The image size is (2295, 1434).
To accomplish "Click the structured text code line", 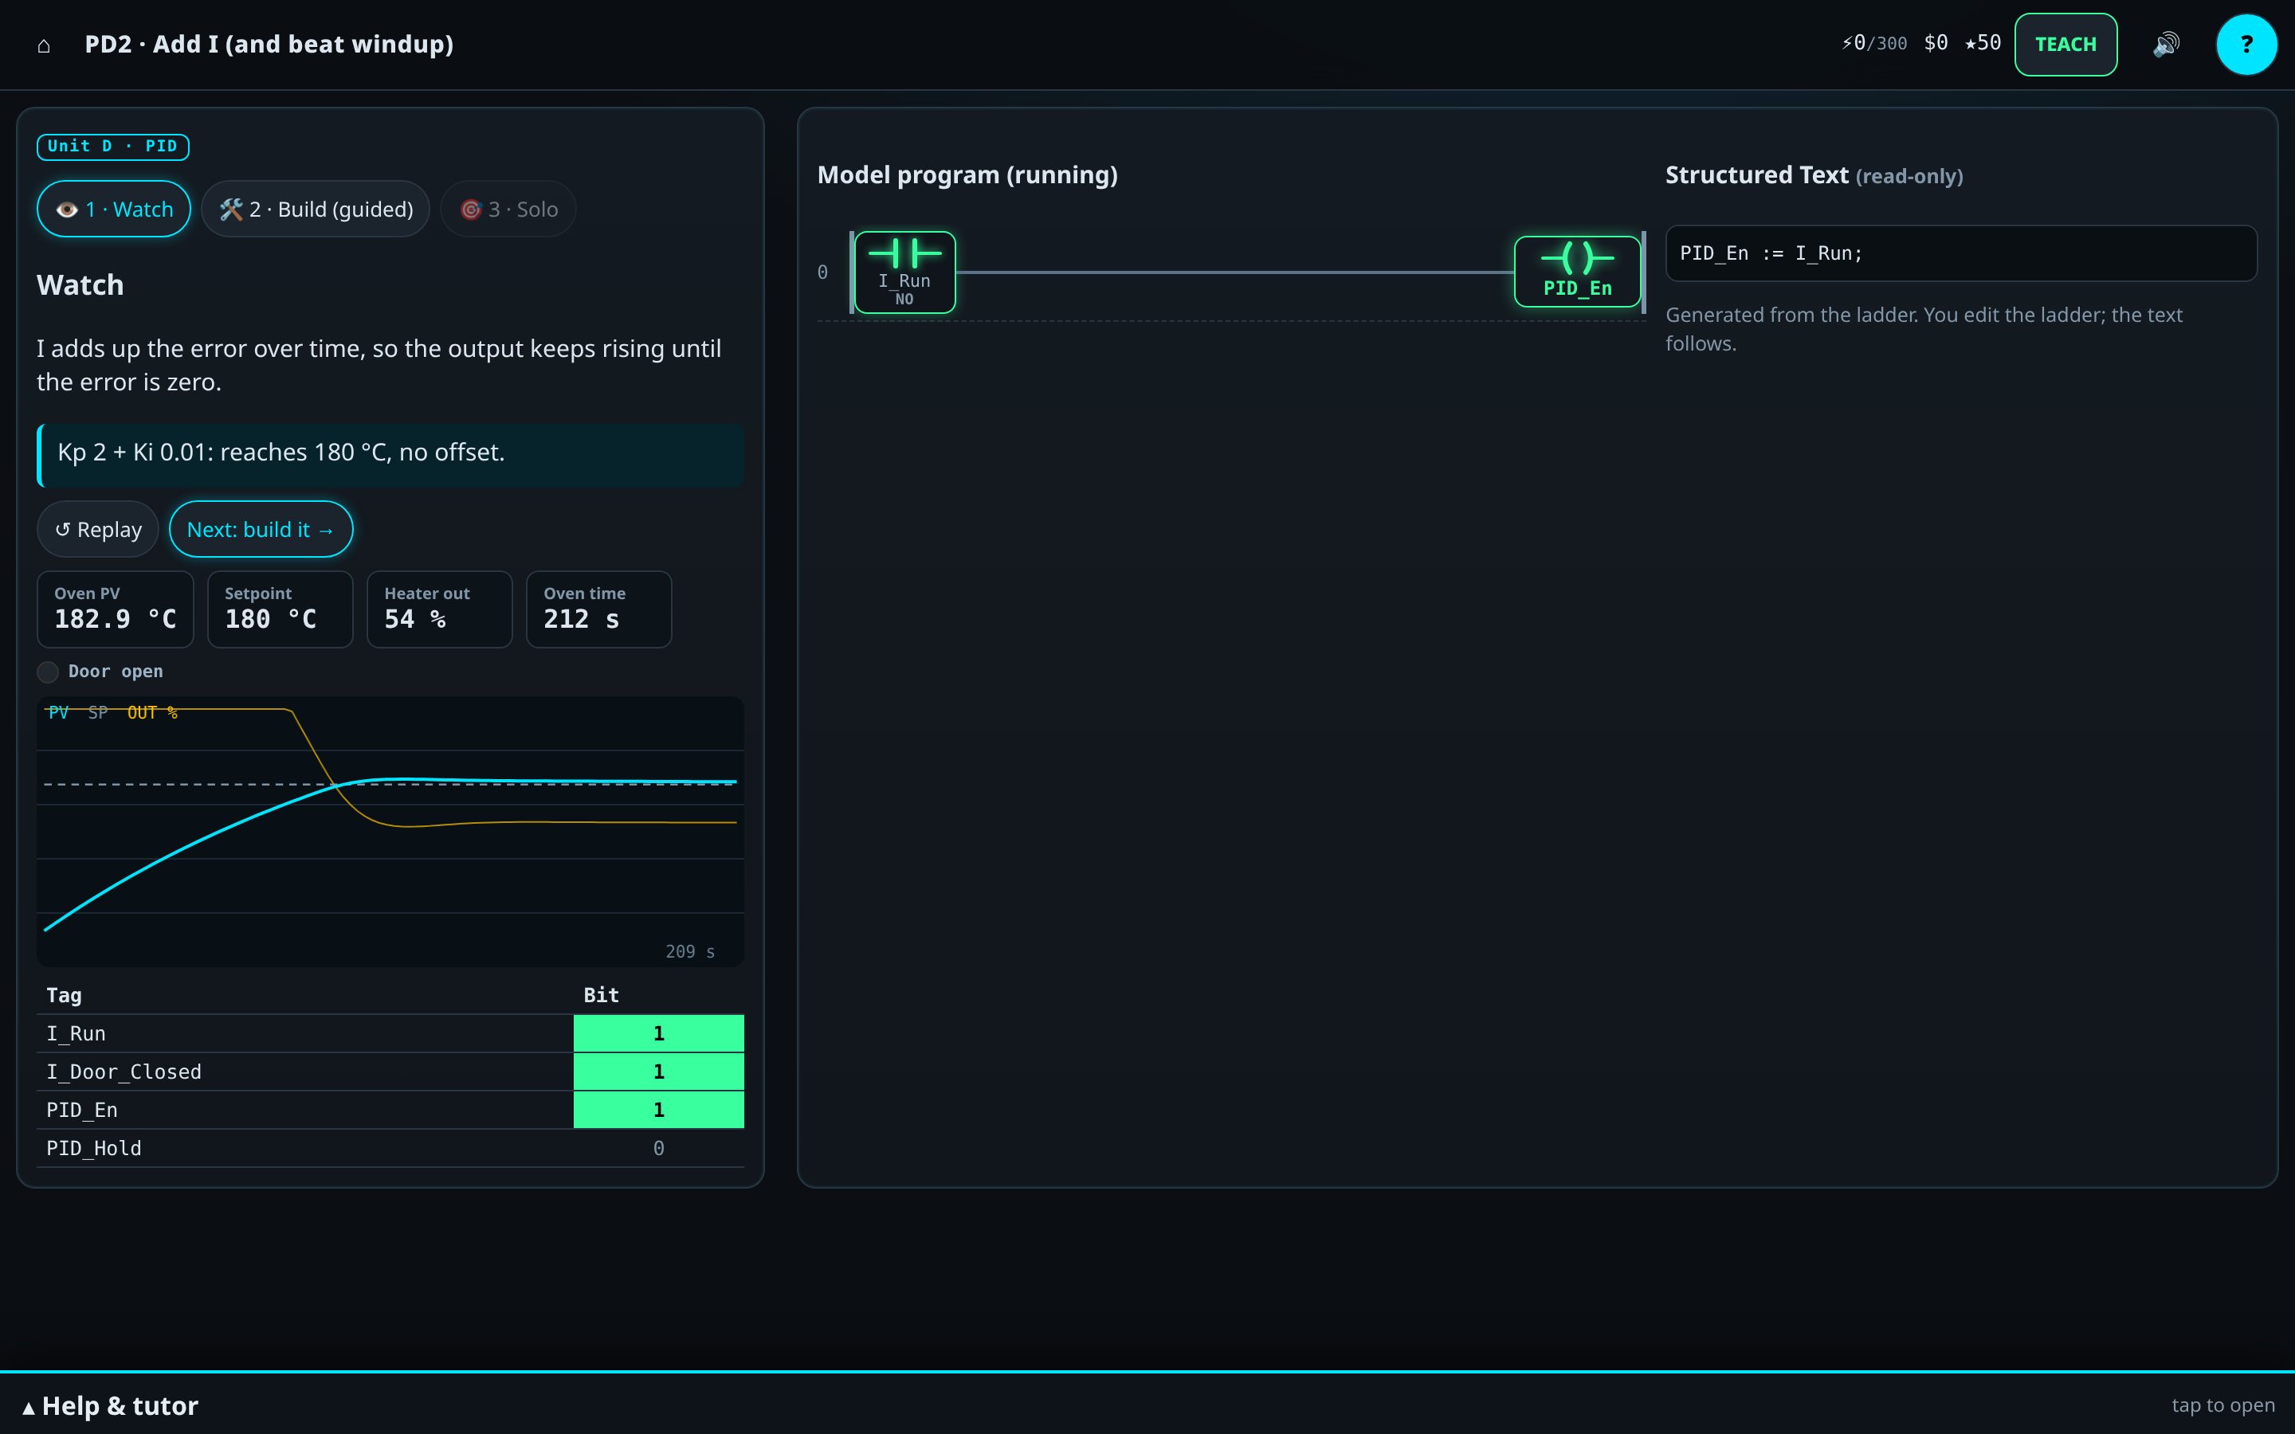I will point(1961,253).
